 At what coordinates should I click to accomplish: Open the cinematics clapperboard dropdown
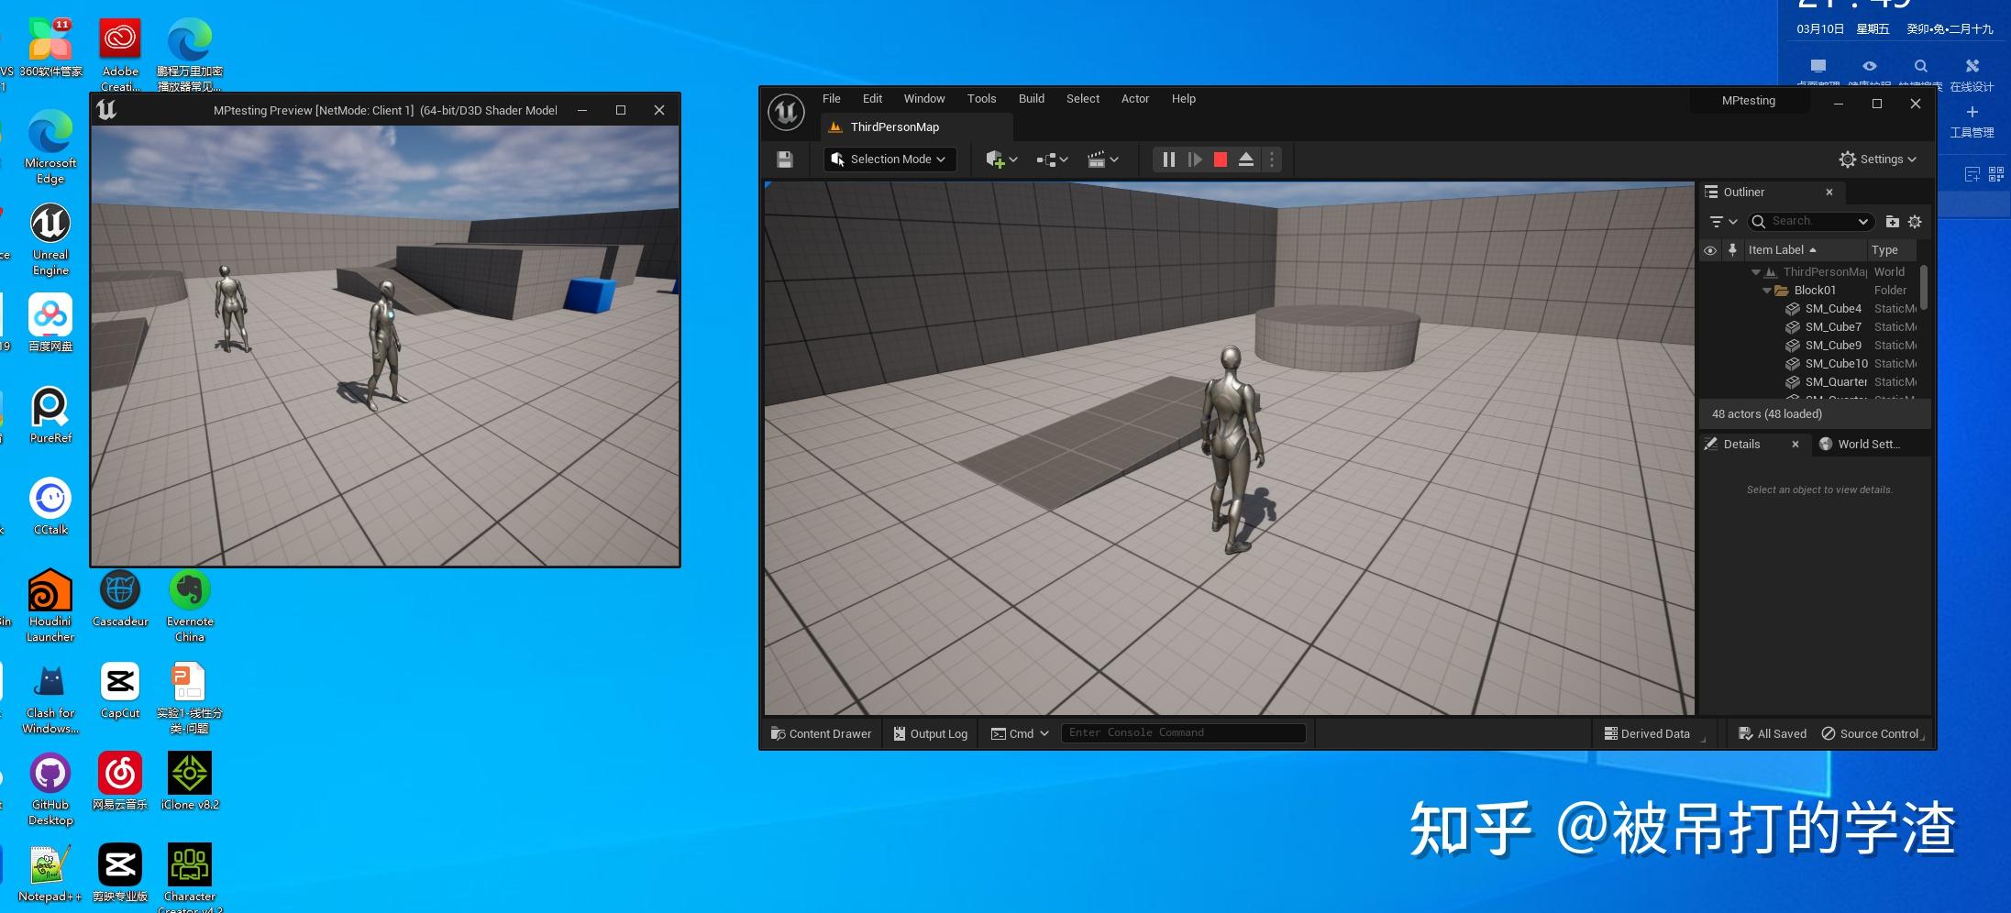tap(1103, 159)
